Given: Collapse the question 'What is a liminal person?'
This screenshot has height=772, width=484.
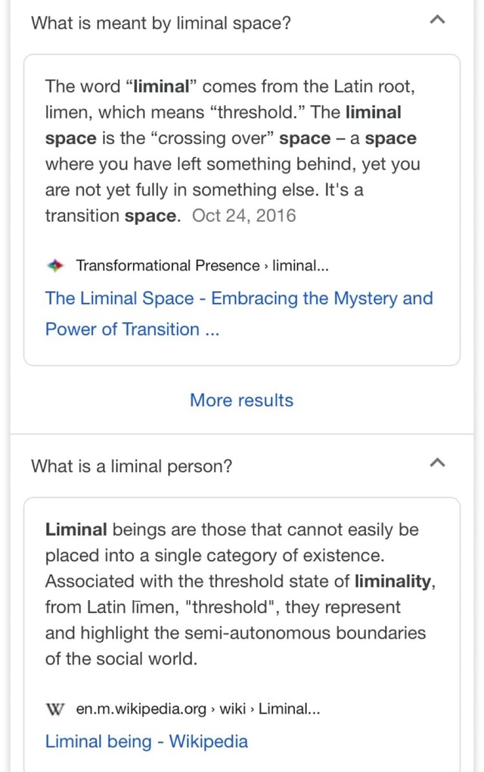Looking at the screenshot, I should pos(437,464).
